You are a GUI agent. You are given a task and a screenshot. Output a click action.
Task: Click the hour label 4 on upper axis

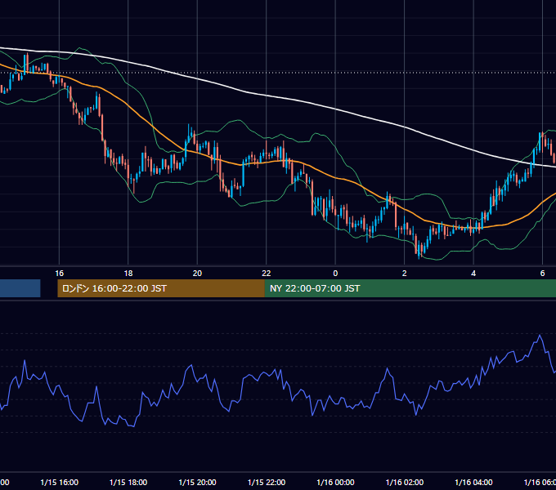[473, 274]
